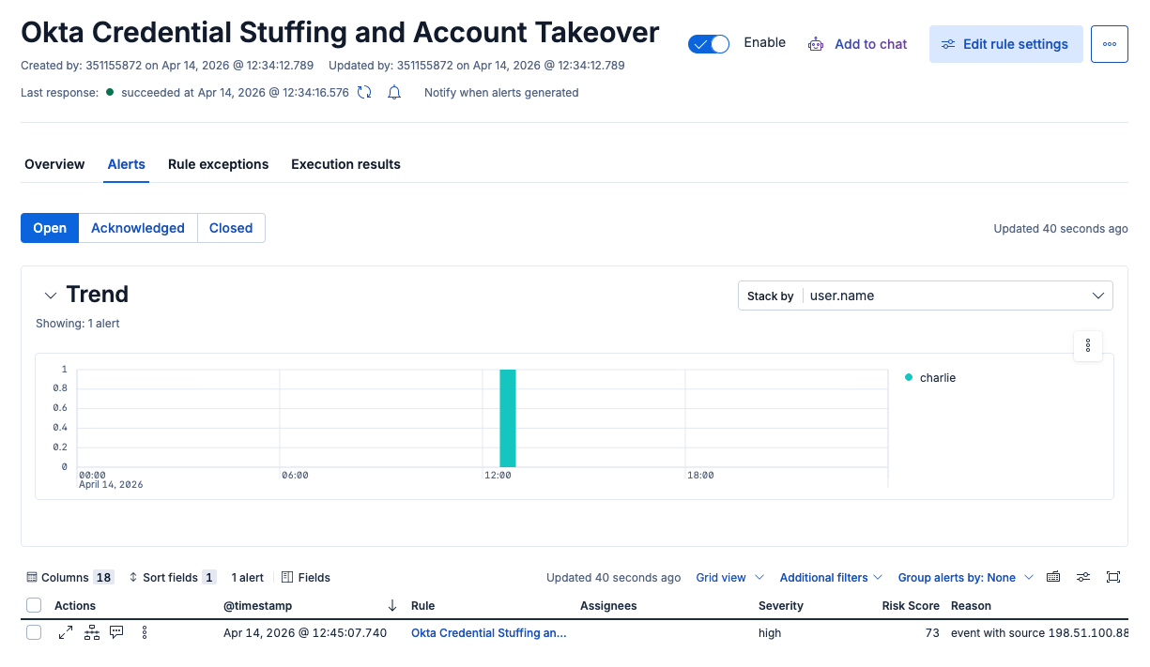Select the Open alerts status filter
The width and height of the screenshot is (1150, 667).
(x=50, y=228)
